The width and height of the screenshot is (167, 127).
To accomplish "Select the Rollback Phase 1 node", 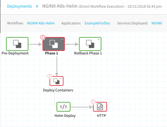I will 90,44.
